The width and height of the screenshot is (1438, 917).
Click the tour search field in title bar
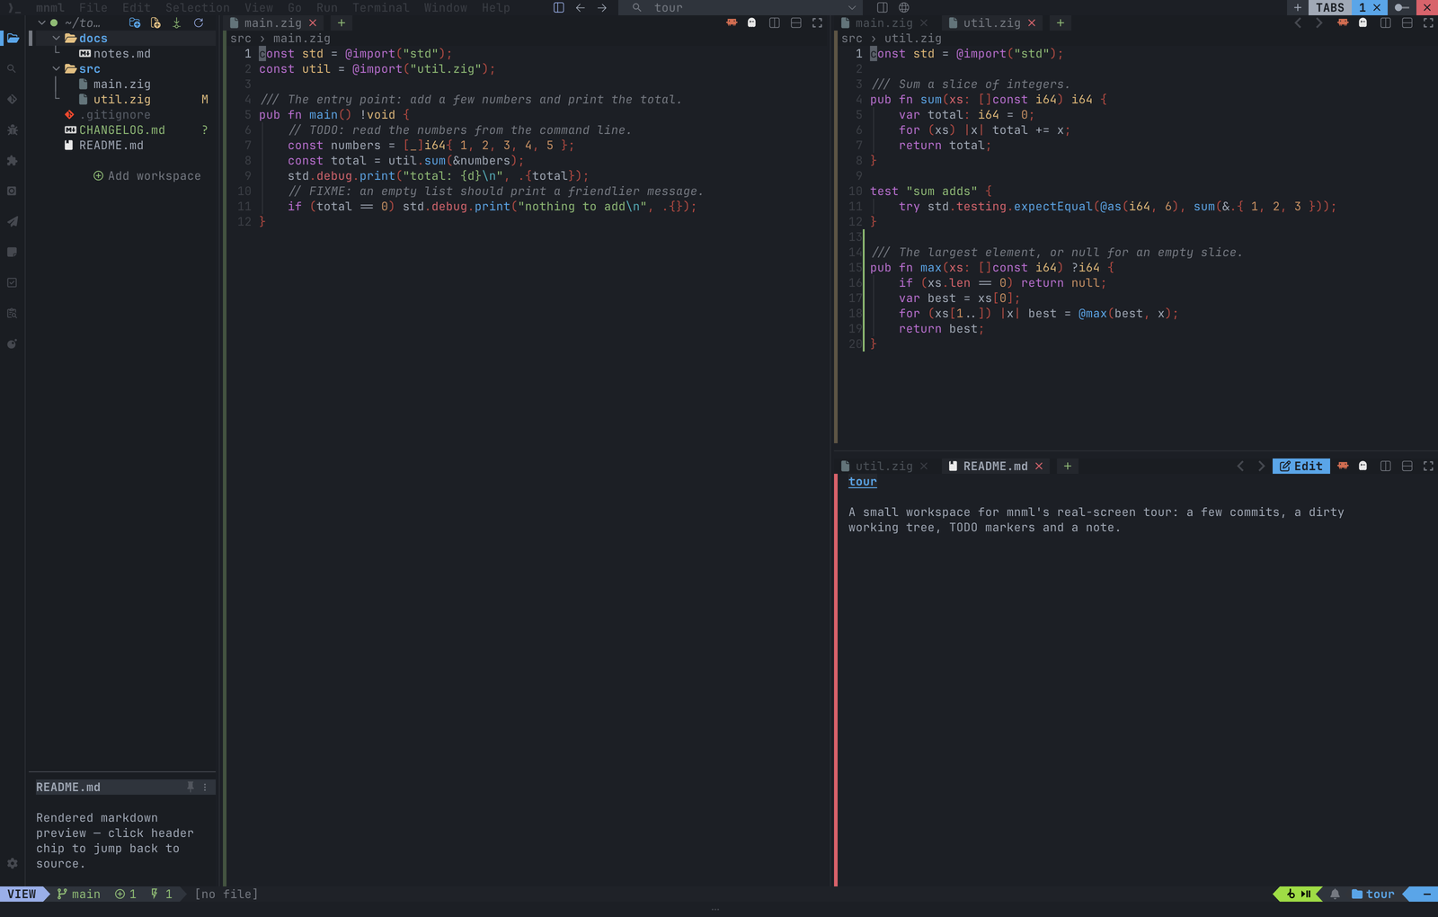point(741,8)
